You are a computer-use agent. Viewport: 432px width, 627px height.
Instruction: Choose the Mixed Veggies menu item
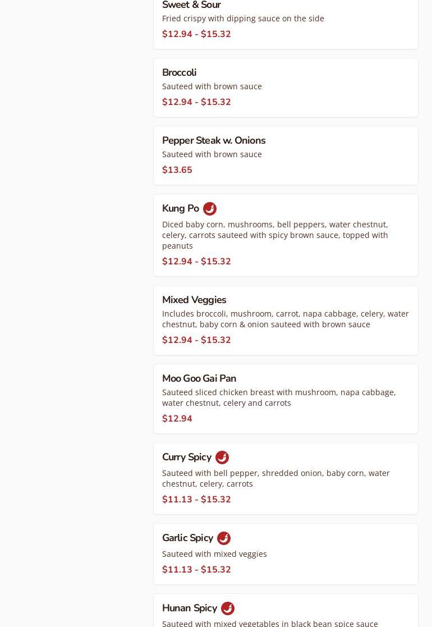tap(194, 300)
